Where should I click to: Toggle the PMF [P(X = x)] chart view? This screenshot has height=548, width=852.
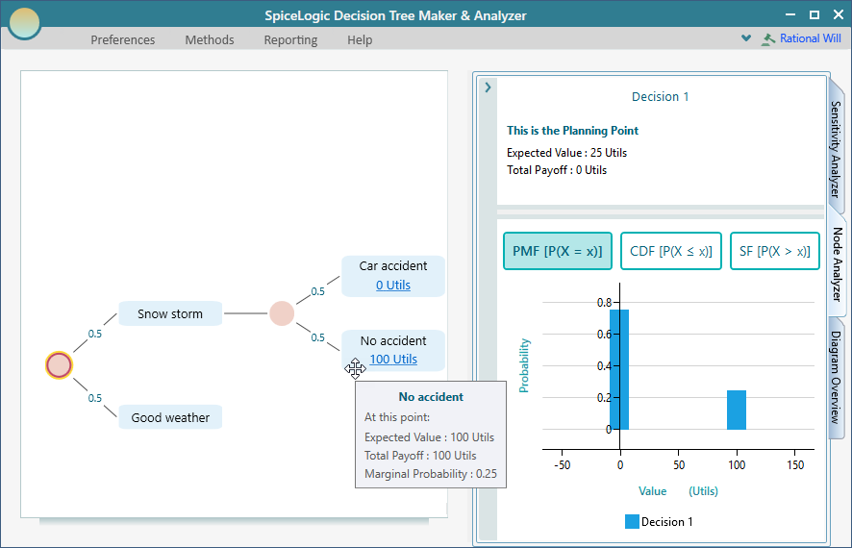click(558, 251)
